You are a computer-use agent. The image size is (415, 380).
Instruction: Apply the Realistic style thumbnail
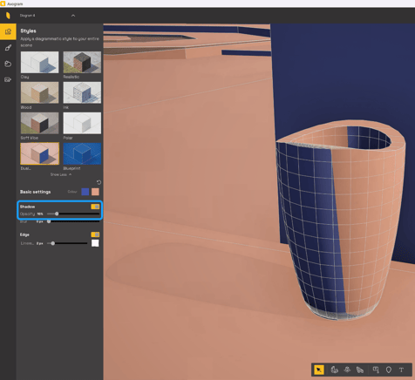coord(82,62)
